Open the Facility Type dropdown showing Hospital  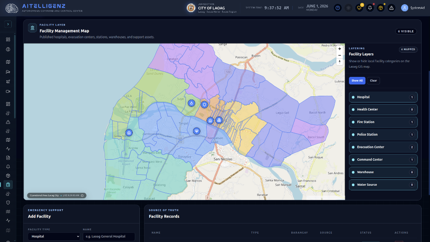tap(54, 237)
